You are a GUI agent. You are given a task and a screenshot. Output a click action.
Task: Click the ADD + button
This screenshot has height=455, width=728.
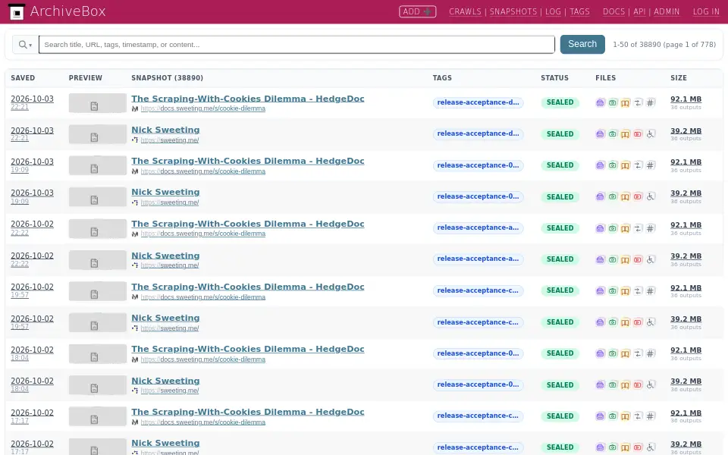(x=417, y=11)
